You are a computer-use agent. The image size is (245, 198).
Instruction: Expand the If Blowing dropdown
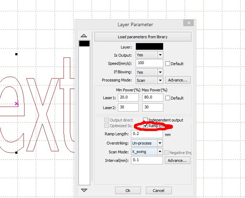coord(160,72)
